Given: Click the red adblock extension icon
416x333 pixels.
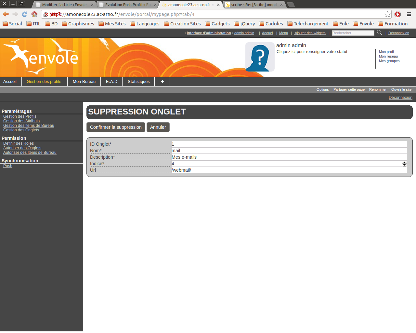Looking at the screenshot, I should click(x=397, y=14).
